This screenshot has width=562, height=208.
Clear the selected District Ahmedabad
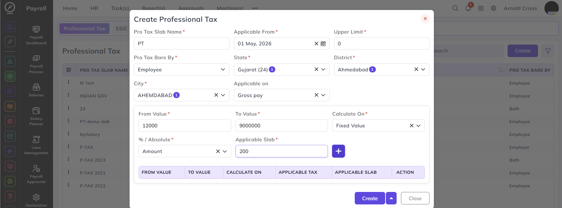click(x=416, y=70)
